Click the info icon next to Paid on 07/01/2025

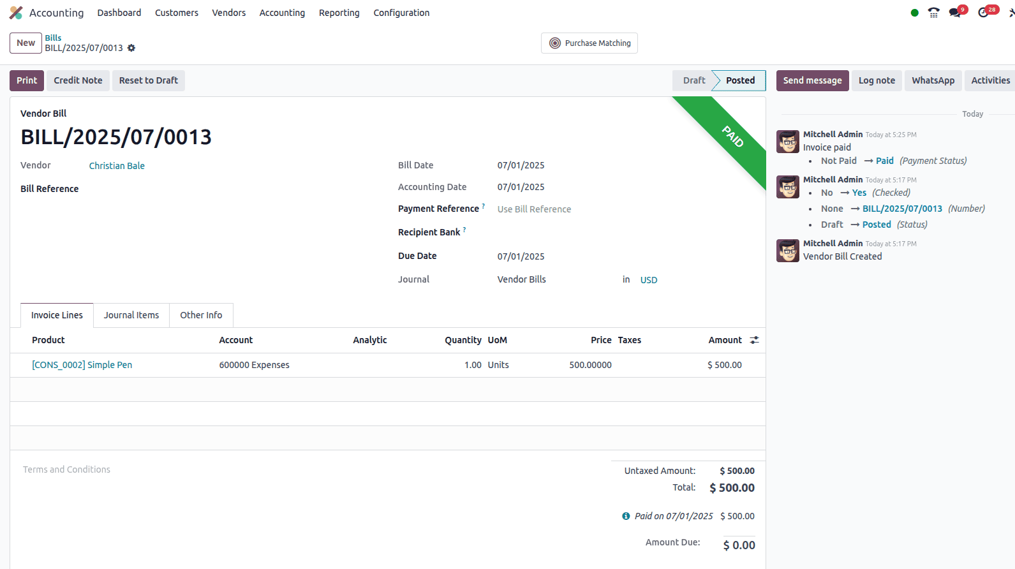626,516
